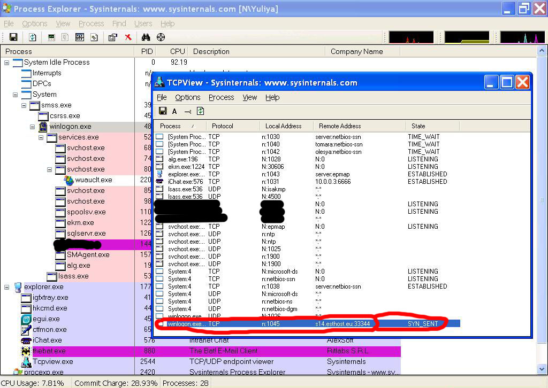Click Refresh Now icon in Process Explorer toolbar
This screenshot has height=388, width=548.
[x=33, y=37]
